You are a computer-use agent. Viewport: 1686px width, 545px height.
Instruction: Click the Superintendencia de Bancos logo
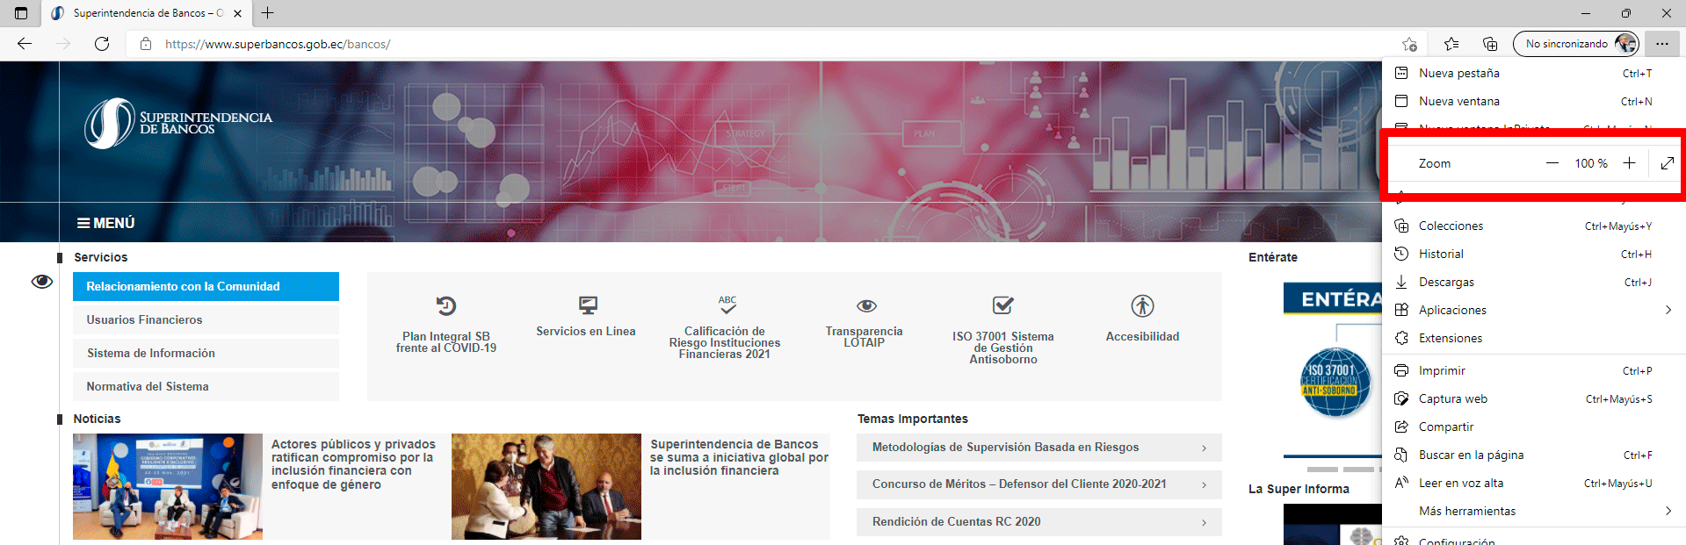pyautogui.click(x=178, y=123)
